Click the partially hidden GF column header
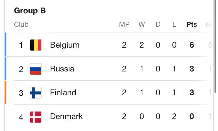218x131 pixels. (x=209, y=24)
